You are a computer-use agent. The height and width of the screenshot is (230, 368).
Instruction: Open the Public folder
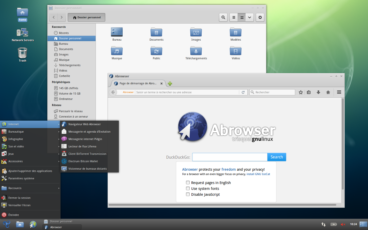[156, 53]
